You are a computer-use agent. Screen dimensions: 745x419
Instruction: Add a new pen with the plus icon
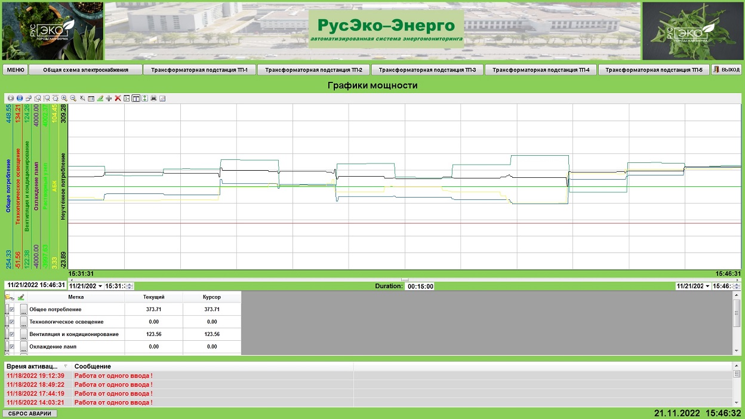tap(109, 98)
